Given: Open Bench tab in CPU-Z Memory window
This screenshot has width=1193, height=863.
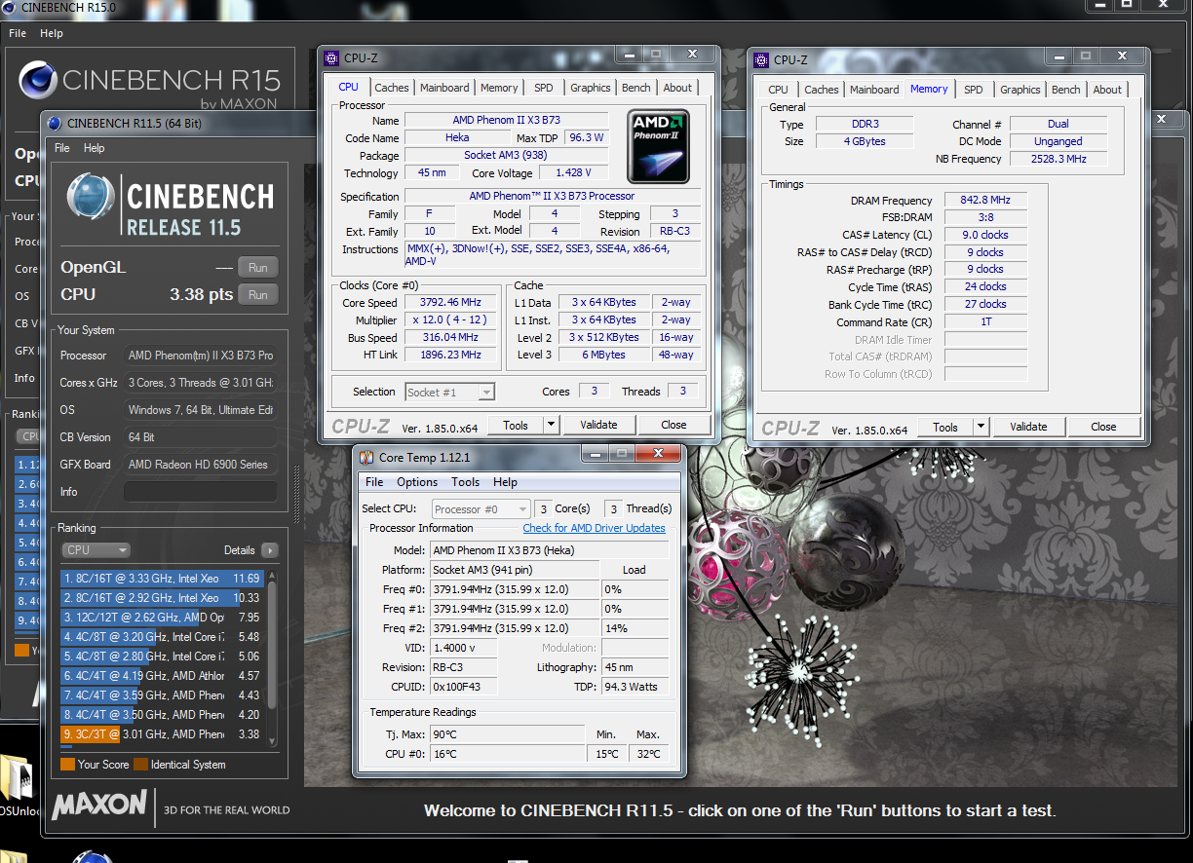Looking at the screenshot, I should pyautogui.click(x=1066, y=90).
